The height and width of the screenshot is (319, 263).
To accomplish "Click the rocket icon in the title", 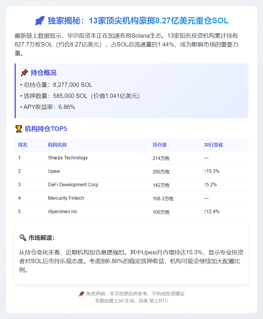I will [x=40, y=21].
